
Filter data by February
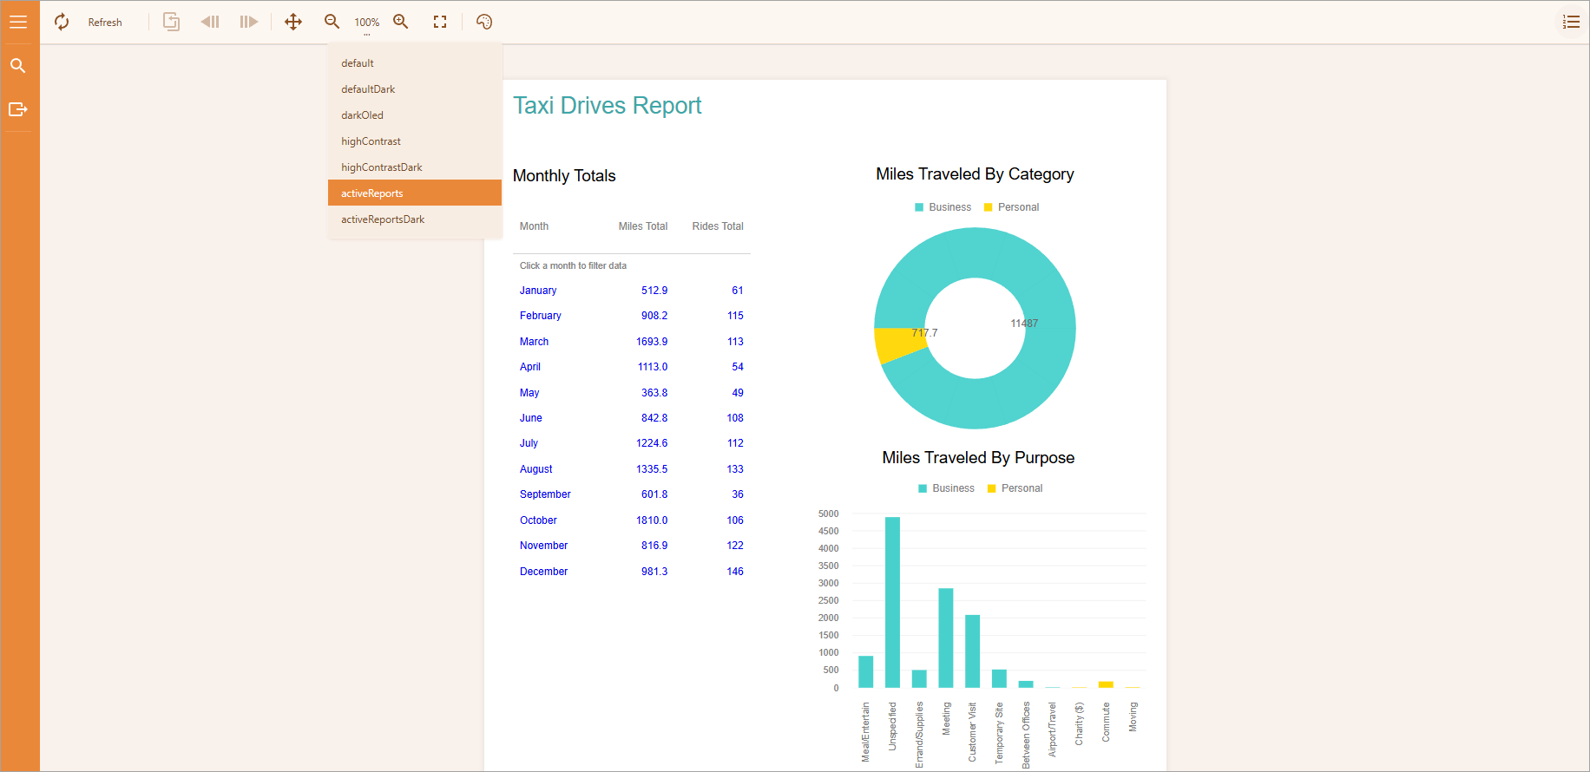coord(541,316)
